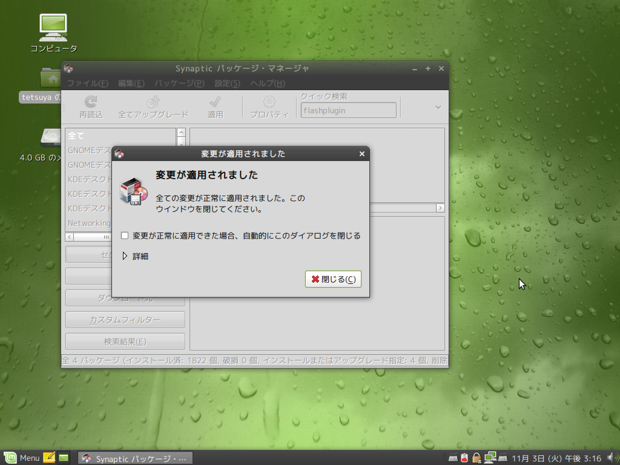Click the category list horizontal scroll-left arrow

tap(70, 237)
